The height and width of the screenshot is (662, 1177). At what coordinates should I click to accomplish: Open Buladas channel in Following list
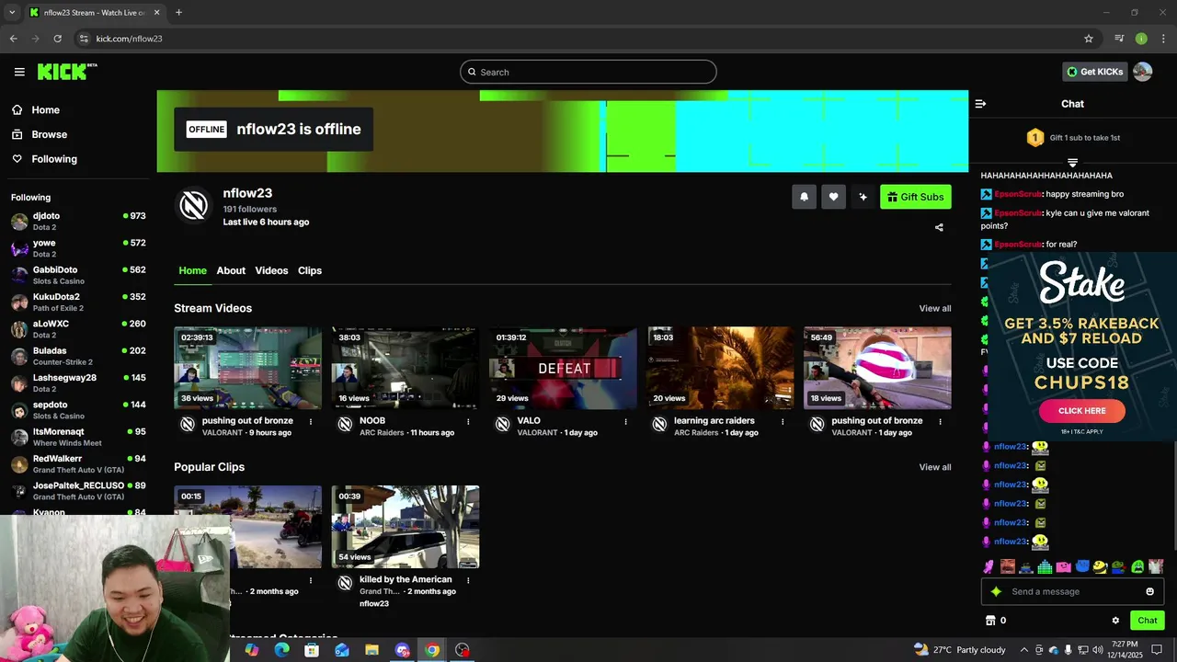click(x=78, y=356)
